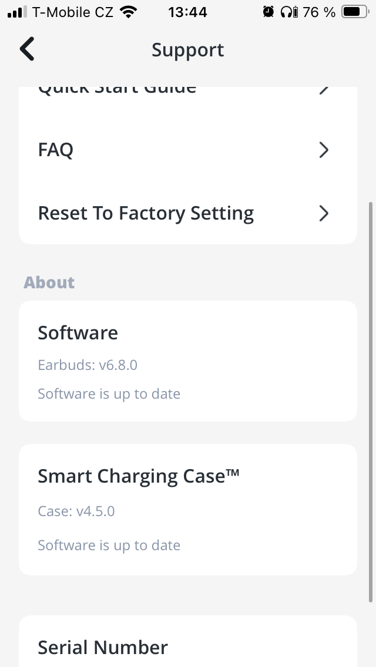Screen dimensions: 376x667
Task: Tap the cellular signal bars
Action: [x=18, y=12]
